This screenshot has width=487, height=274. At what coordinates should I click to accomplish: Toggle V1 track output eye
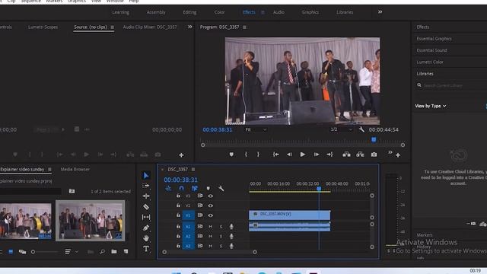point(211,215)
